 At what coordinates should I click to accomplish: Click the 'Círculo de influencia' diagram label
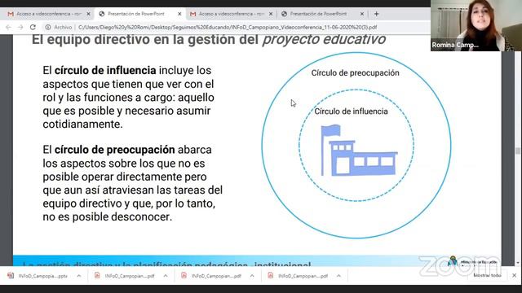tap(352, 112)
